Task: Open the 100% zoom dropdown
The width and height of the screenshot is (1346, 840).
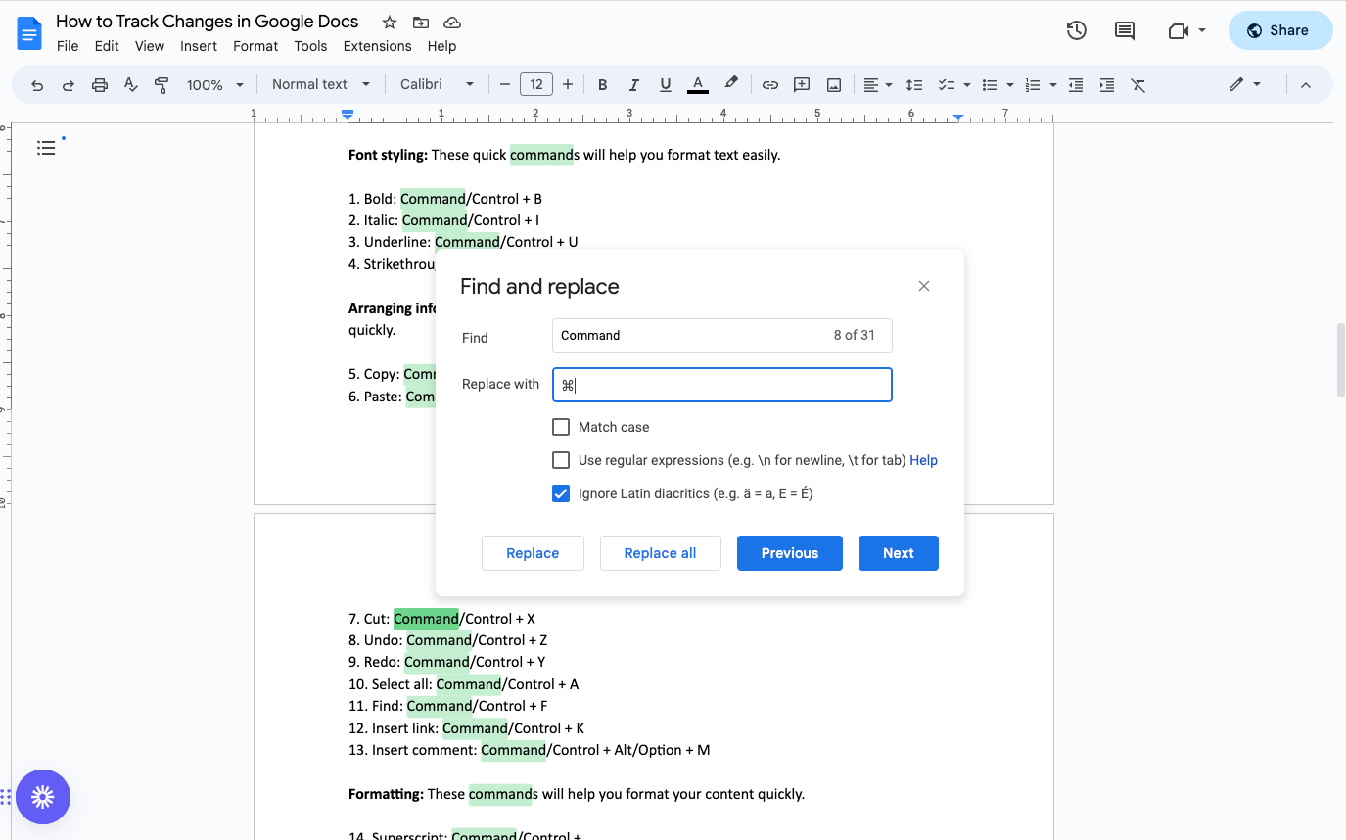Action: tap(214, 85)
